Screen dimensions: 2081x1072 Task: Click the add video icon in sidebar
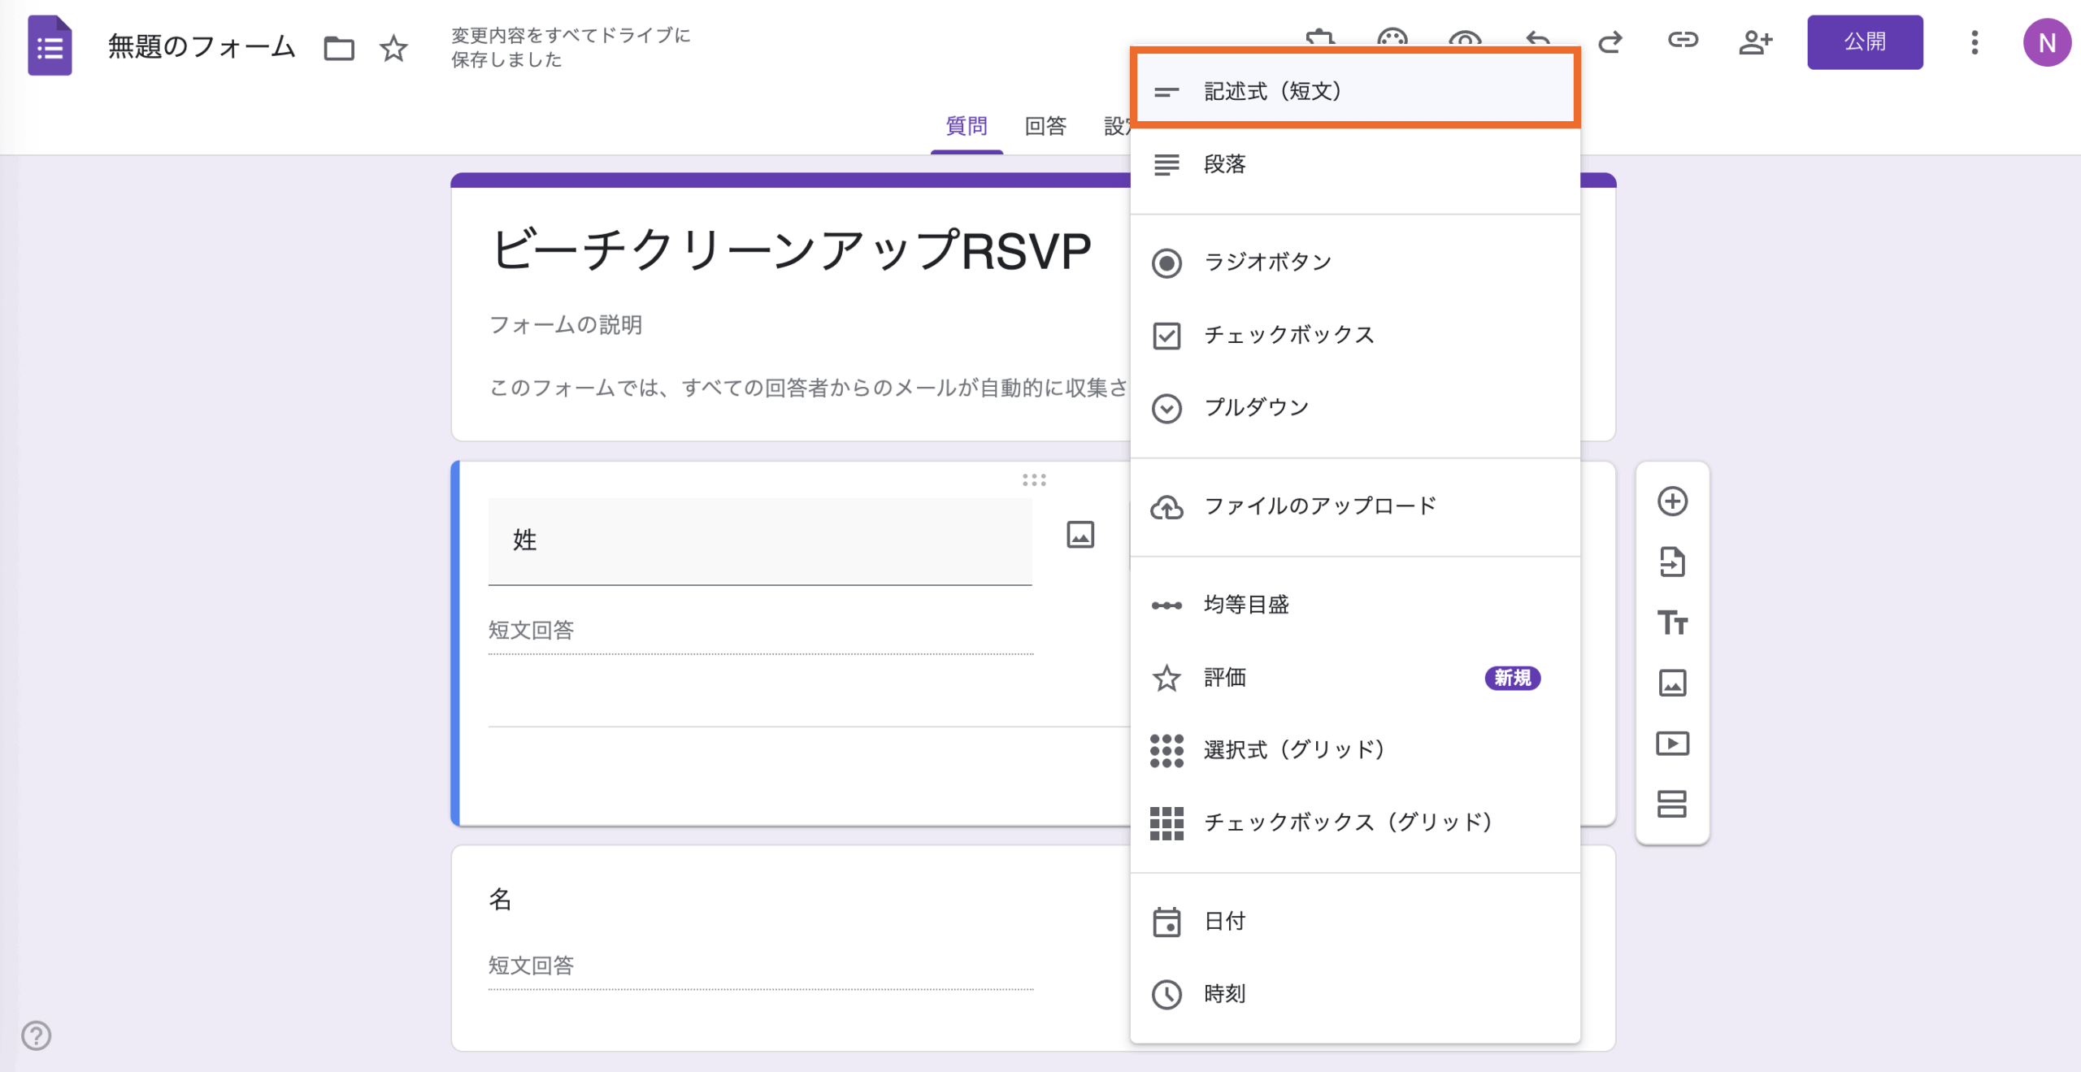[x=1672, y=744]
